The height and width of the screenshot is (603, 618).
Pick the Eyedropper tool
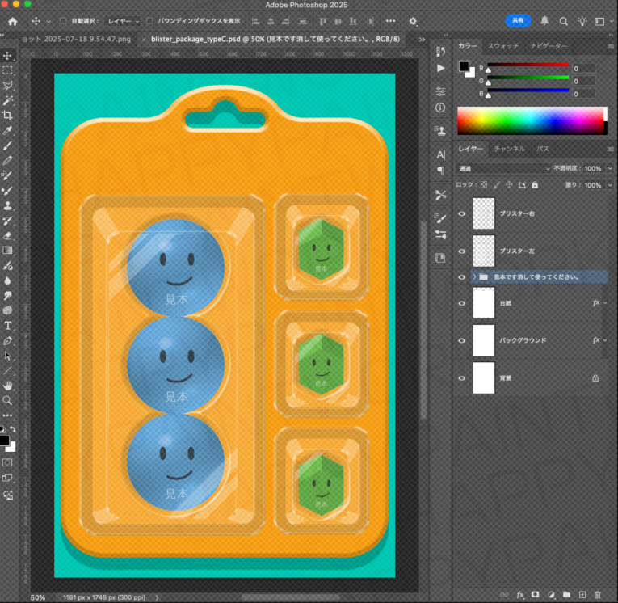tap(8, 131)
